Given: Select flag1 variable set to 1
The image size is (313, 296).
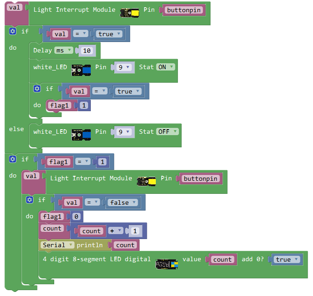Looking at the screenshot, I should 60,105.
